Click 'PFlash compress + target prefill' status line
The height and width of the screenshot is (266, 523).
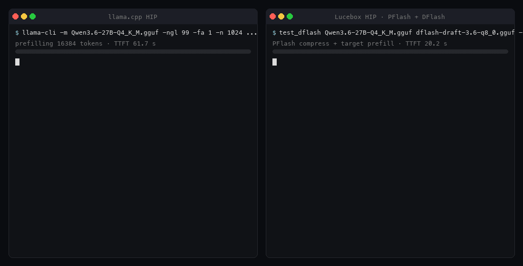click(x=359, y=44)
